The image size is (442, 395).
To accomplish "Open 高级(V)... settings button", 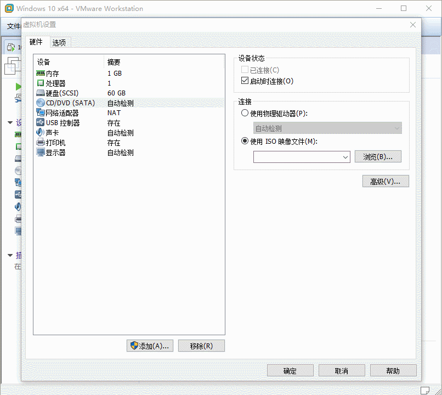I will 386,181.
